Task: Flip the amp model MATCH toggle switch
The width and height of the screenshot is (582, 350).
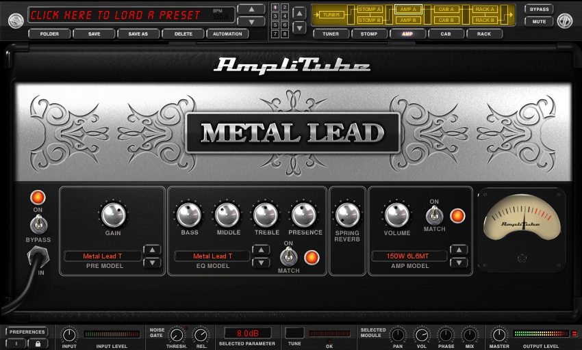Action: pos(434,215)
